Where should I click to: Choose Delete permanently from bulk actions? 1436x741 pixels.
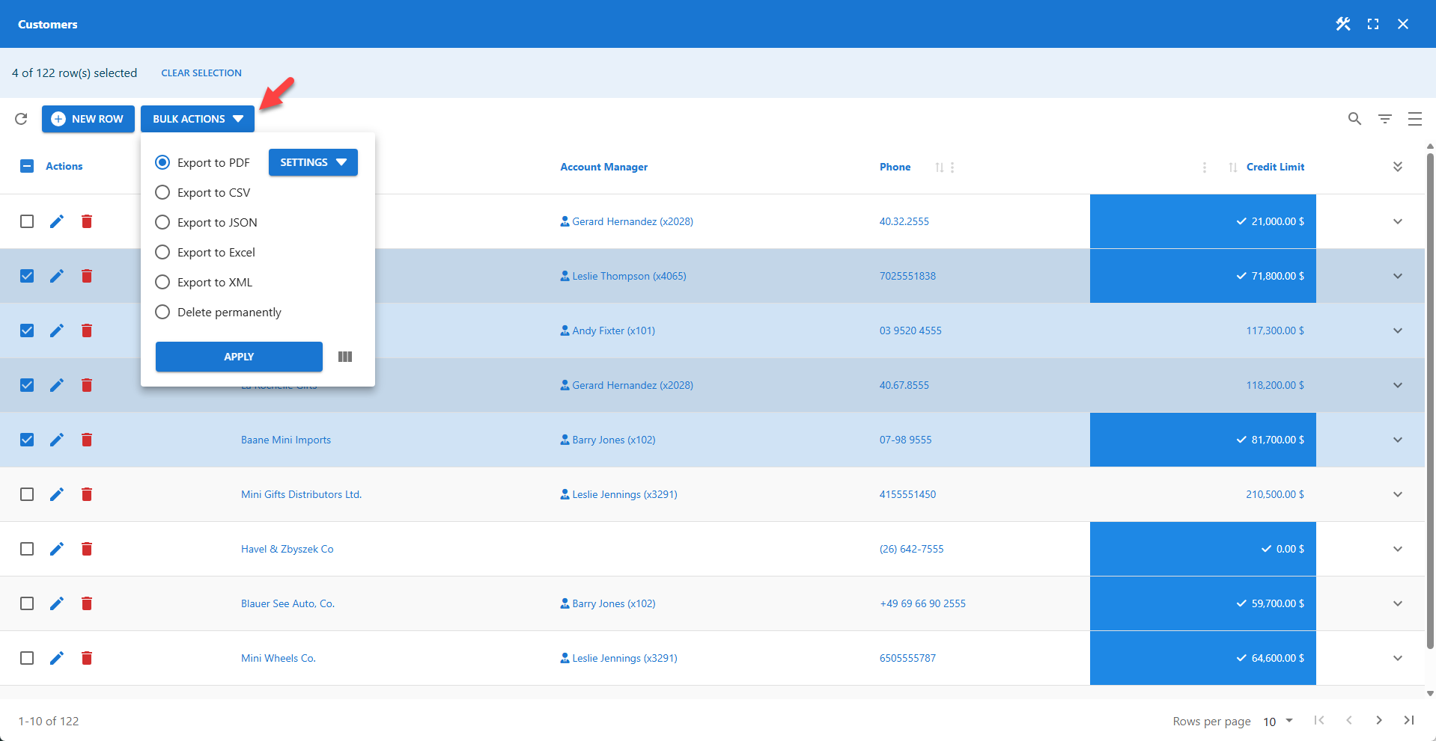click(162, 312)
